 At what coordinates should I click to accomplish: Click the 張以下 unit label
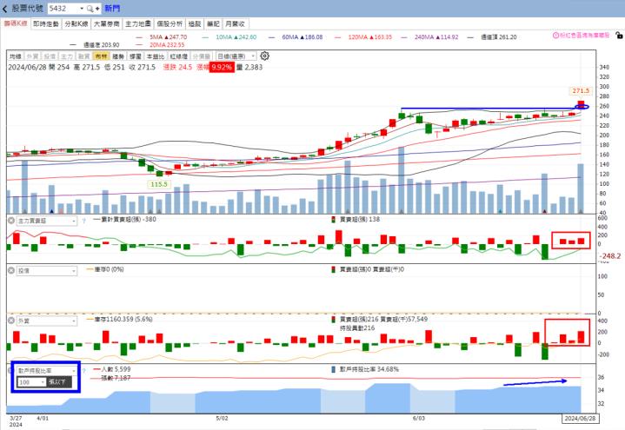point(57,382)
